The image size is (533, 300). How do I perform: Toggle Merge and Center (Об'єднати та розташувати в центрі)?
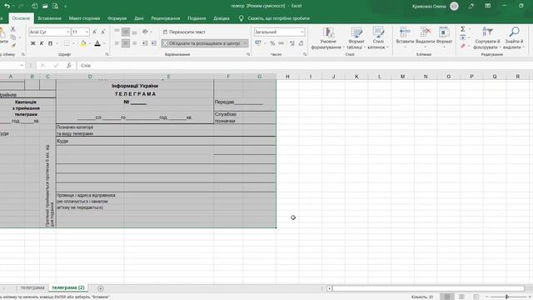[201, 43]
